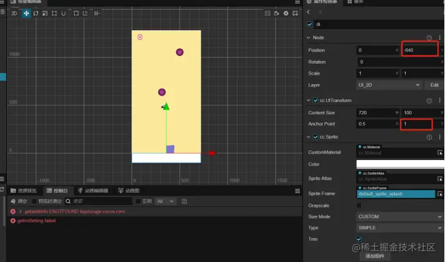Switch local/global coordinate mode
Viewport: 445px width, 262px height.
coord(85,13)
